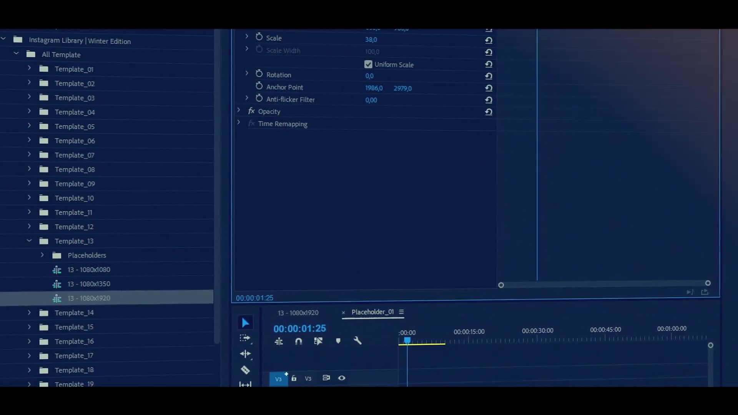Click Effect Controls zoom scrollbar right handle
Screen dimensions: 738x415
pos(708,283)
